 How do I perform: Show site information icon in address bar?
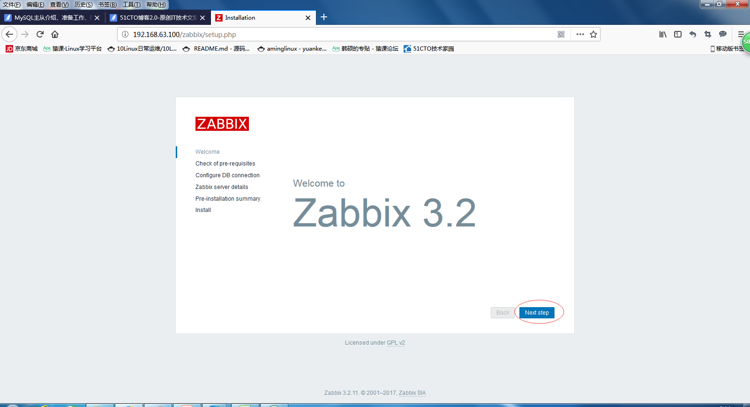click(125, 34)
